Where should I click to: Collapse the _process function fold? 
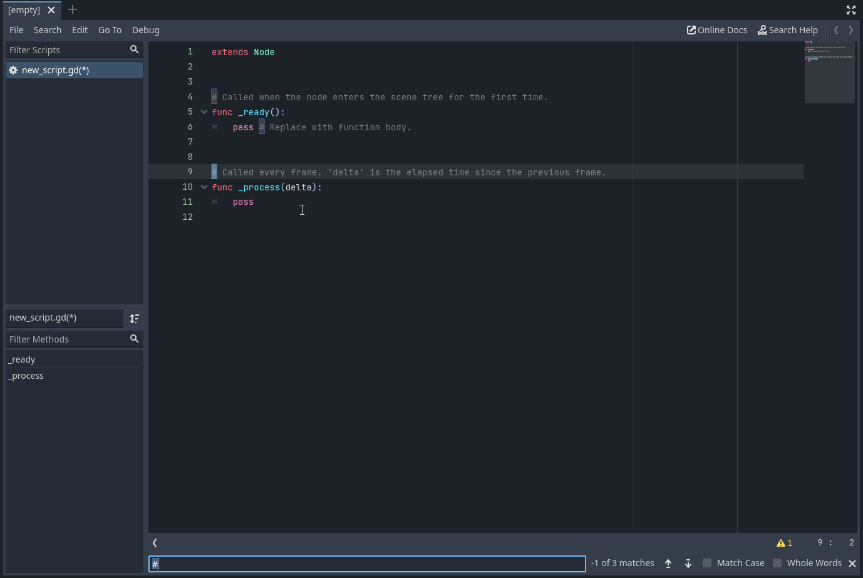click(x=204, y=187)
